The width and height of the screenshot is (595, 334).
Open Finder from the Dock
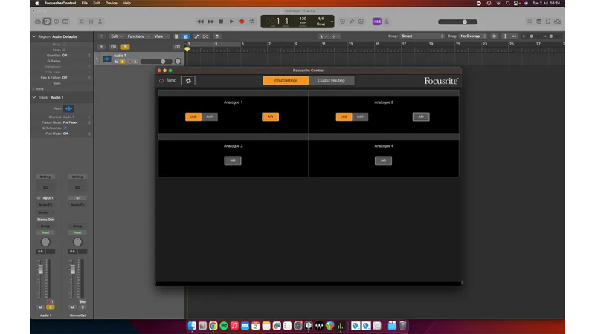192,326
